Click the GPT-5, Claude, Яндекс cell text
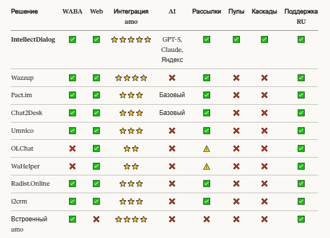 point(172,50)
